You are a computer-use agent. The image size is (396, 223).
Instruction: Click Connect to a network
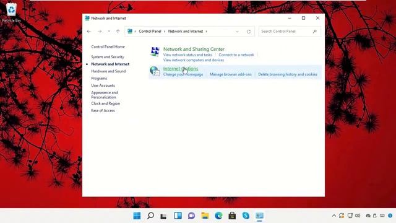click(x=236, y=55)
